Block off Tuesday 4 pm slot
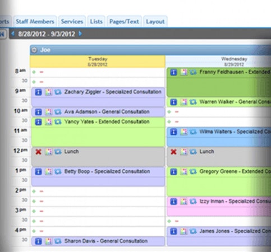This screenshot has width=271, height=252. point(42,231)
